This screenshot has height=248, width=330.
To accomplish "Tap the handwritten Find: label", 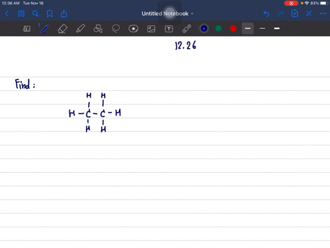I will [x=25, y=84].
